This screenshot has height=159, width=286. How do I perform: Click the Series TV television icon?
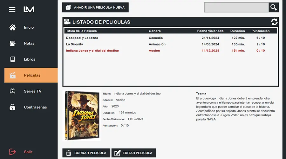(12, 91)
